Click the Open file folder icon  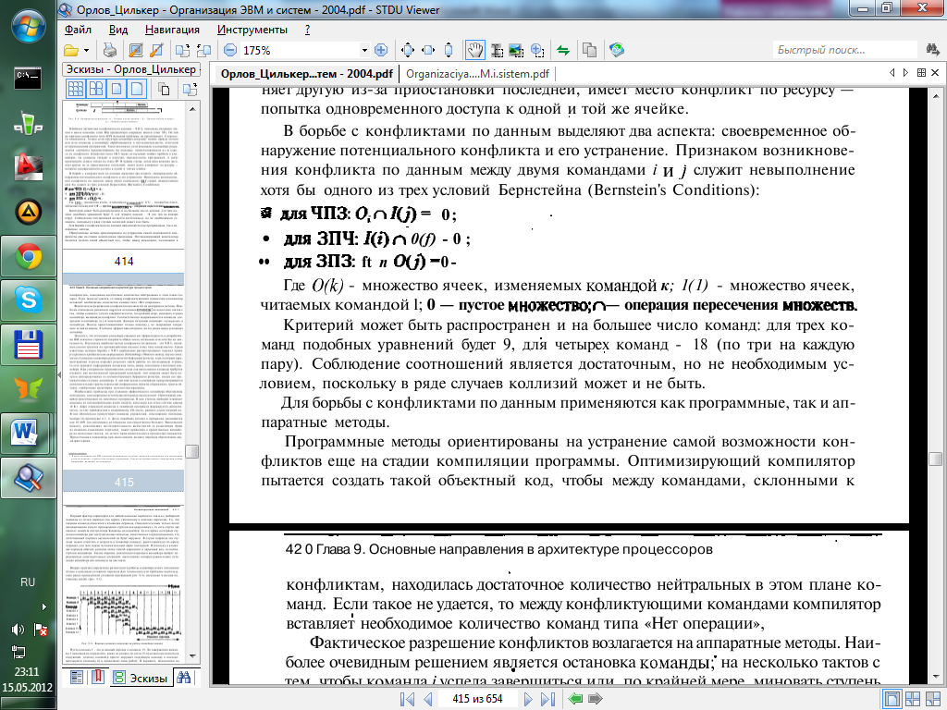pos(71,51)
